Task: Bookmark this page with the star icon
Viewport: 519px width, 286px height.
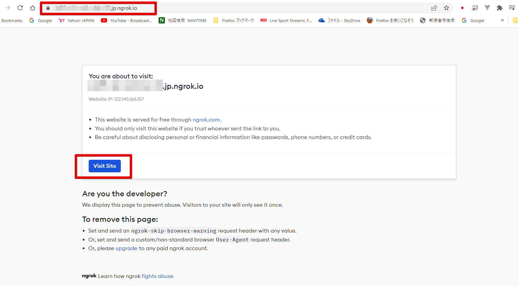Action: (x=446, y=8)
